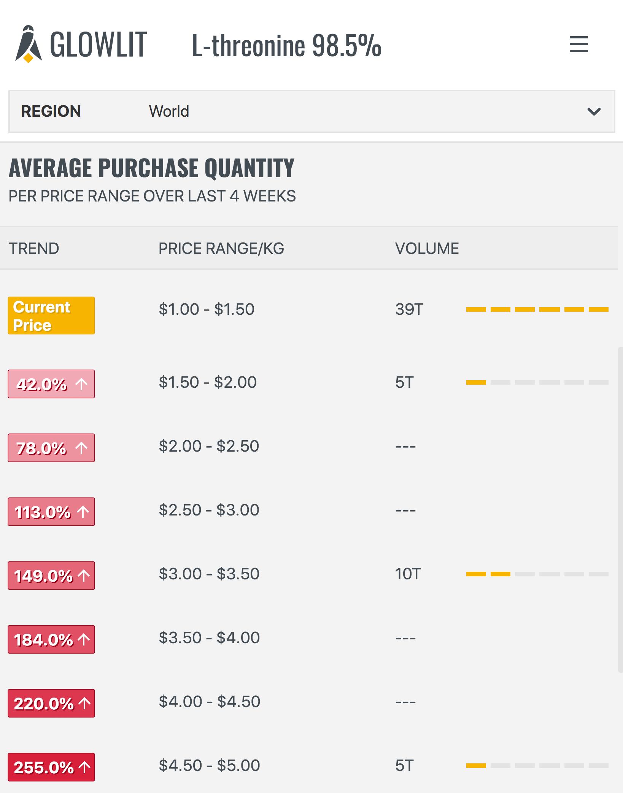Click the PRICE RANGE/KG column header
The image size is (623, 793).
(x=221, y=249)
